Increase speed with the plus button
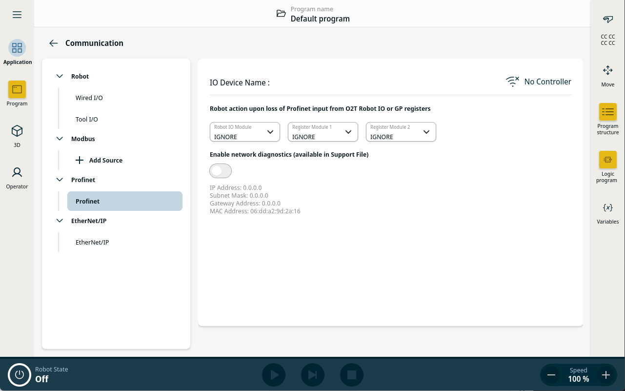The width and height of the screenshot is (625, 391). coord(605,375)
